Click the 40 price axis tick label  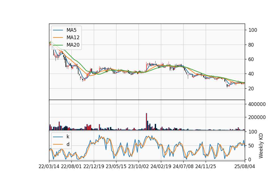click(251, 74)
